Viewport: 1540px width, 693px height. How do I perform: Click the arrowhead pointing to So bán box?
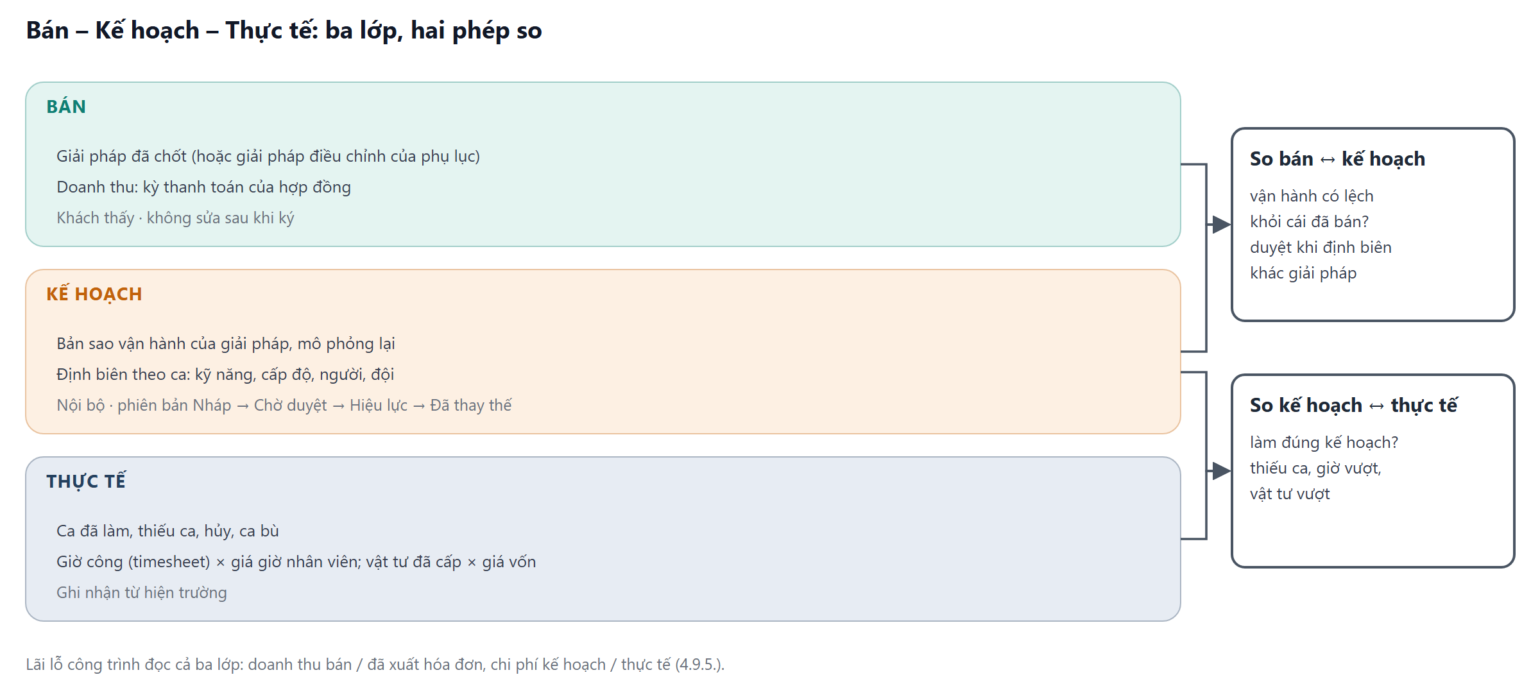click(x=1222, y=225)
